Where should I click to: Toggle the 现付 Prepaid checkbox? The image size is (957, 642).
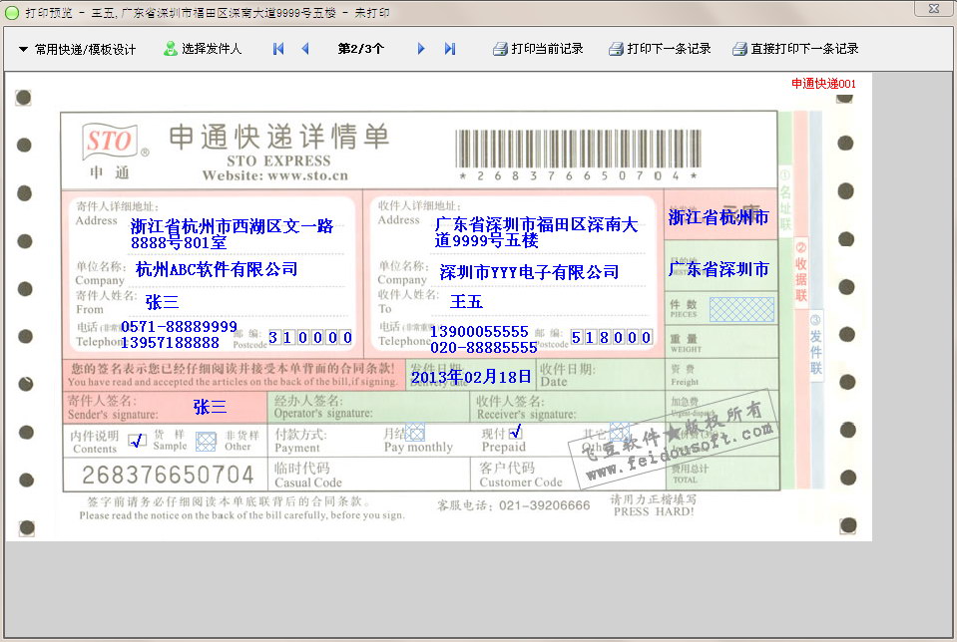(515, 432)
